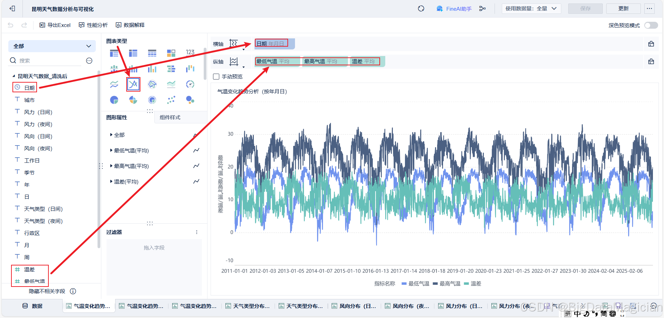
Task: Select the radar chart icon
Action: [152, 84]
